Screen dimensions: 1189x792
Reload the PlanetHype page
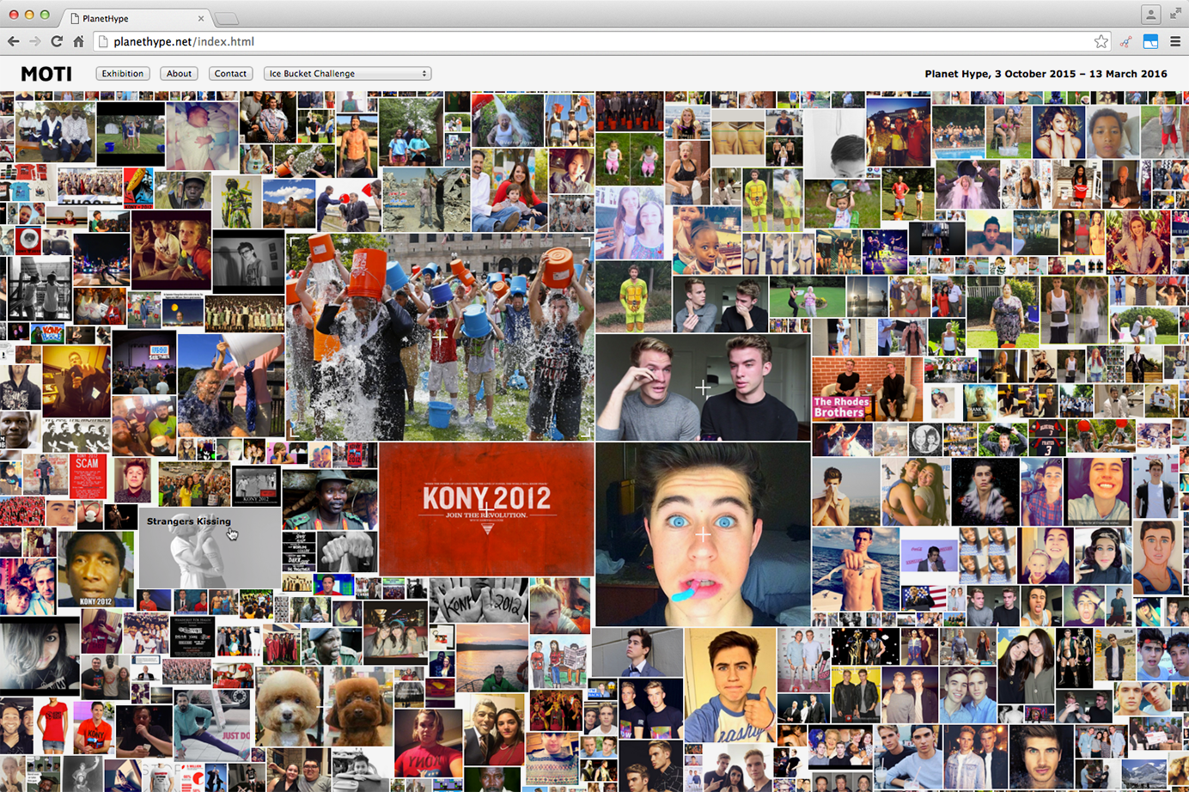[57, 41]
